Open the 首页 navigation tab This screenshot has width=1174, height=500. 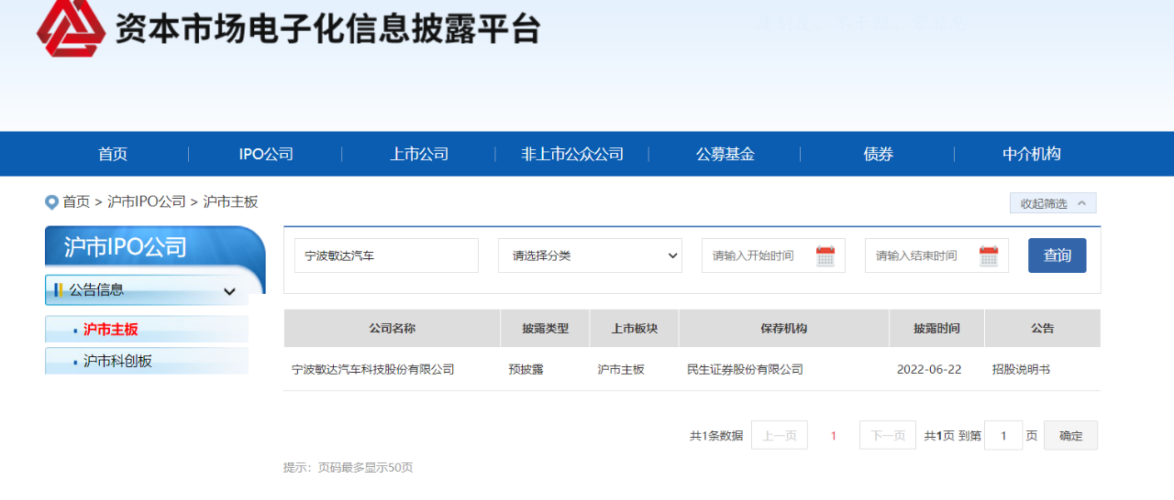(x=113, y=154)
